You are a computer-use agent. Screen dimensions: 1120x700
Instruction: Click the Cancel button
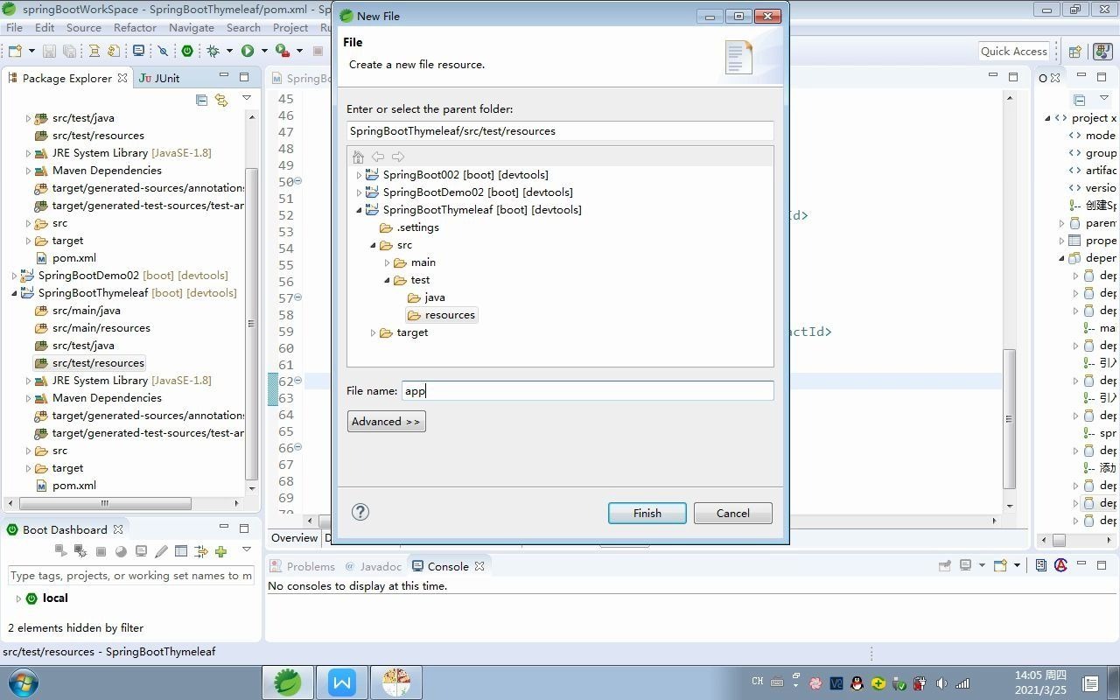(x=733, y=513)
